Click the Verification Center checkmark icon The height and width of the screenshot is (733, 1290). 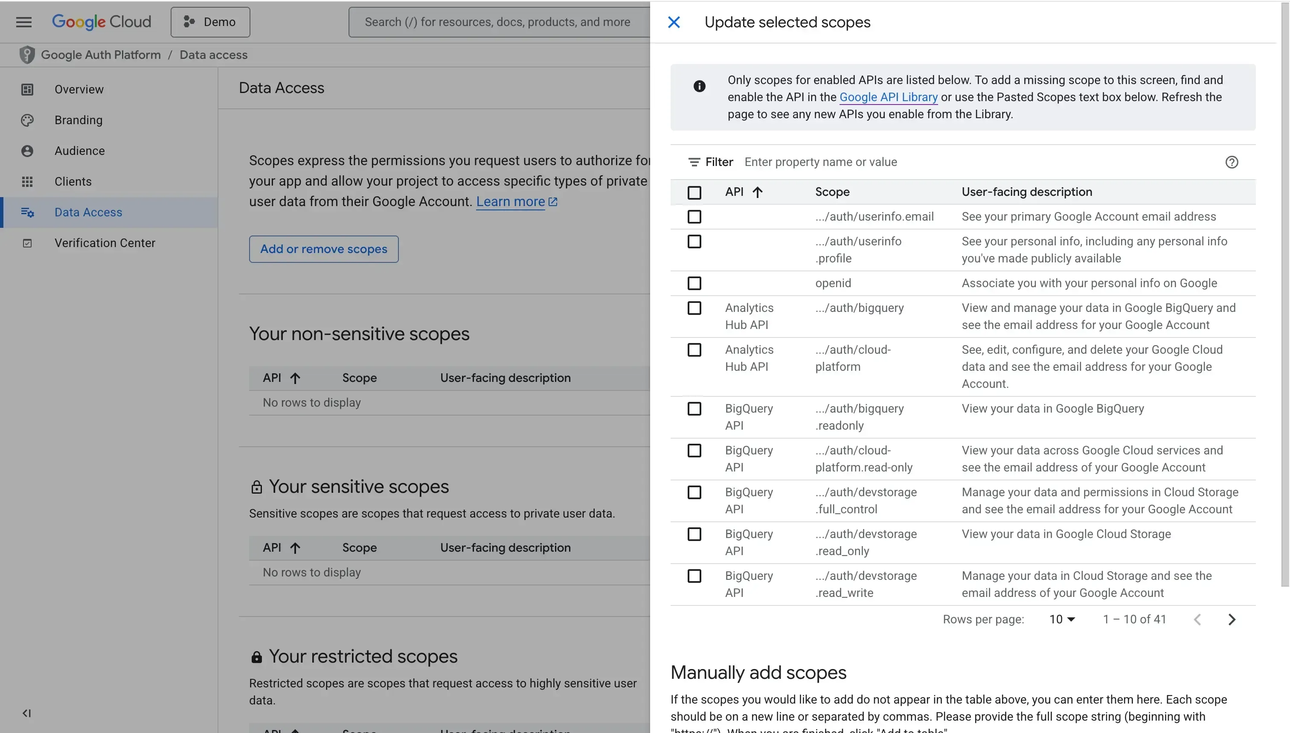click(27, 243)
